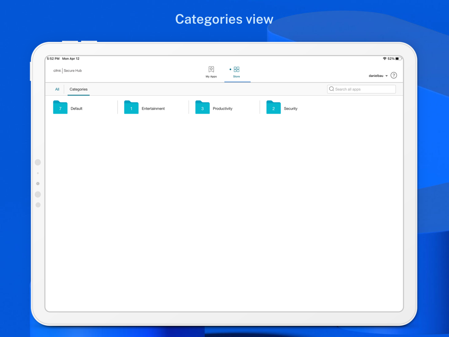Viewport: 449px width, 337px height.
Task: Open the Entertainment folder icon
Action: [131, 107]
